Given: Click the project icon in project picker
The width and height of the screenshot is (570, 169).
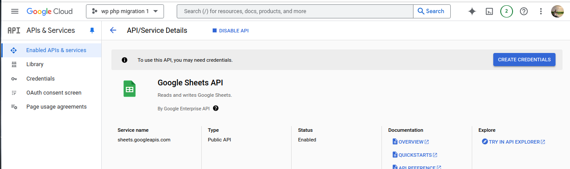Looking at the screenshot, I should click(x=95, y=11).
